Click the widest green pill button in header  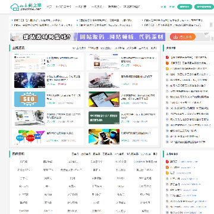tap(204, 7)
